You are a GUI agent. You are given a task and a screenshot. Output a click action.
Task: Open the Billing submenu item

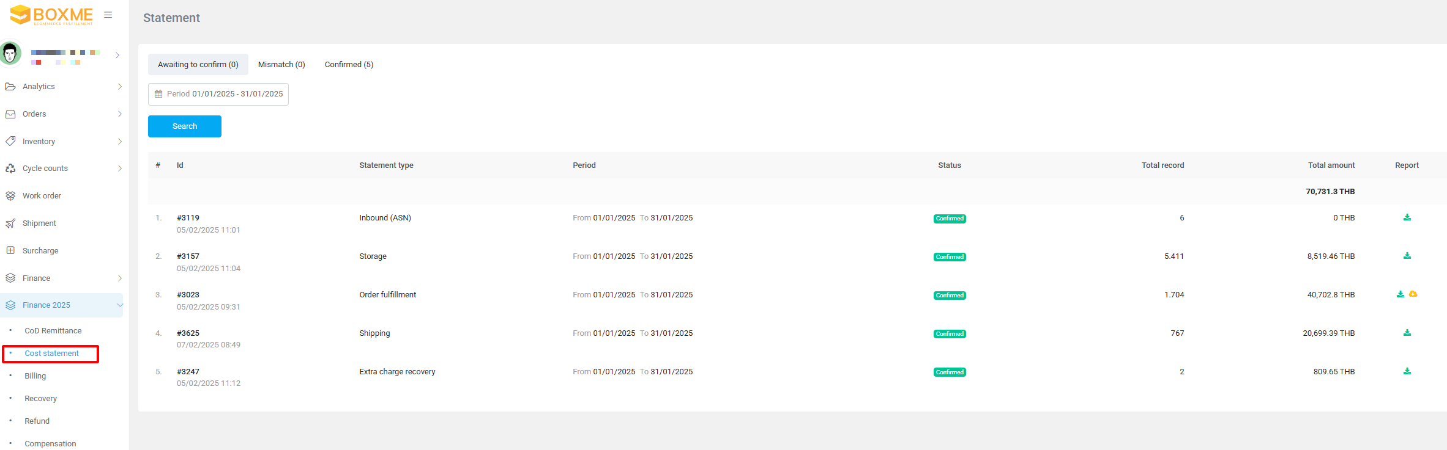click(x=35, y=376)
